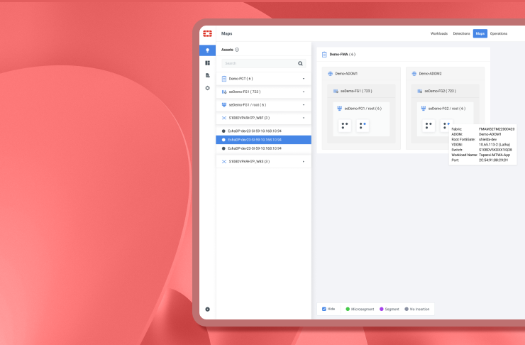The height and width of the screenshot is (345, 525).
Task: Click the Fabric serial value in tooltip
Action: [x=497, y=129]
